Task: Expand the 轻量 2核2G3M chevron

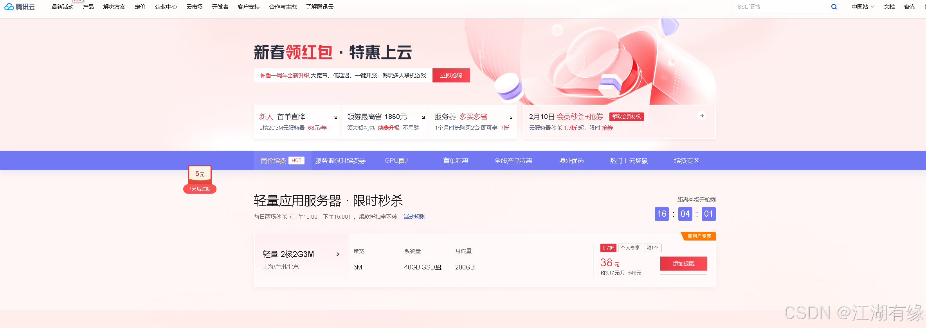Action: 338,254
